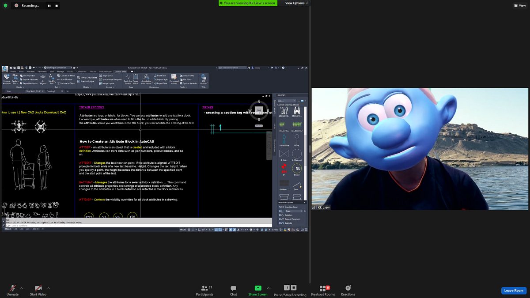This screenshot has width=530, height=298.
Task: Click Explode Attributes in Express Tools ribbon
Action: [7, 79]
